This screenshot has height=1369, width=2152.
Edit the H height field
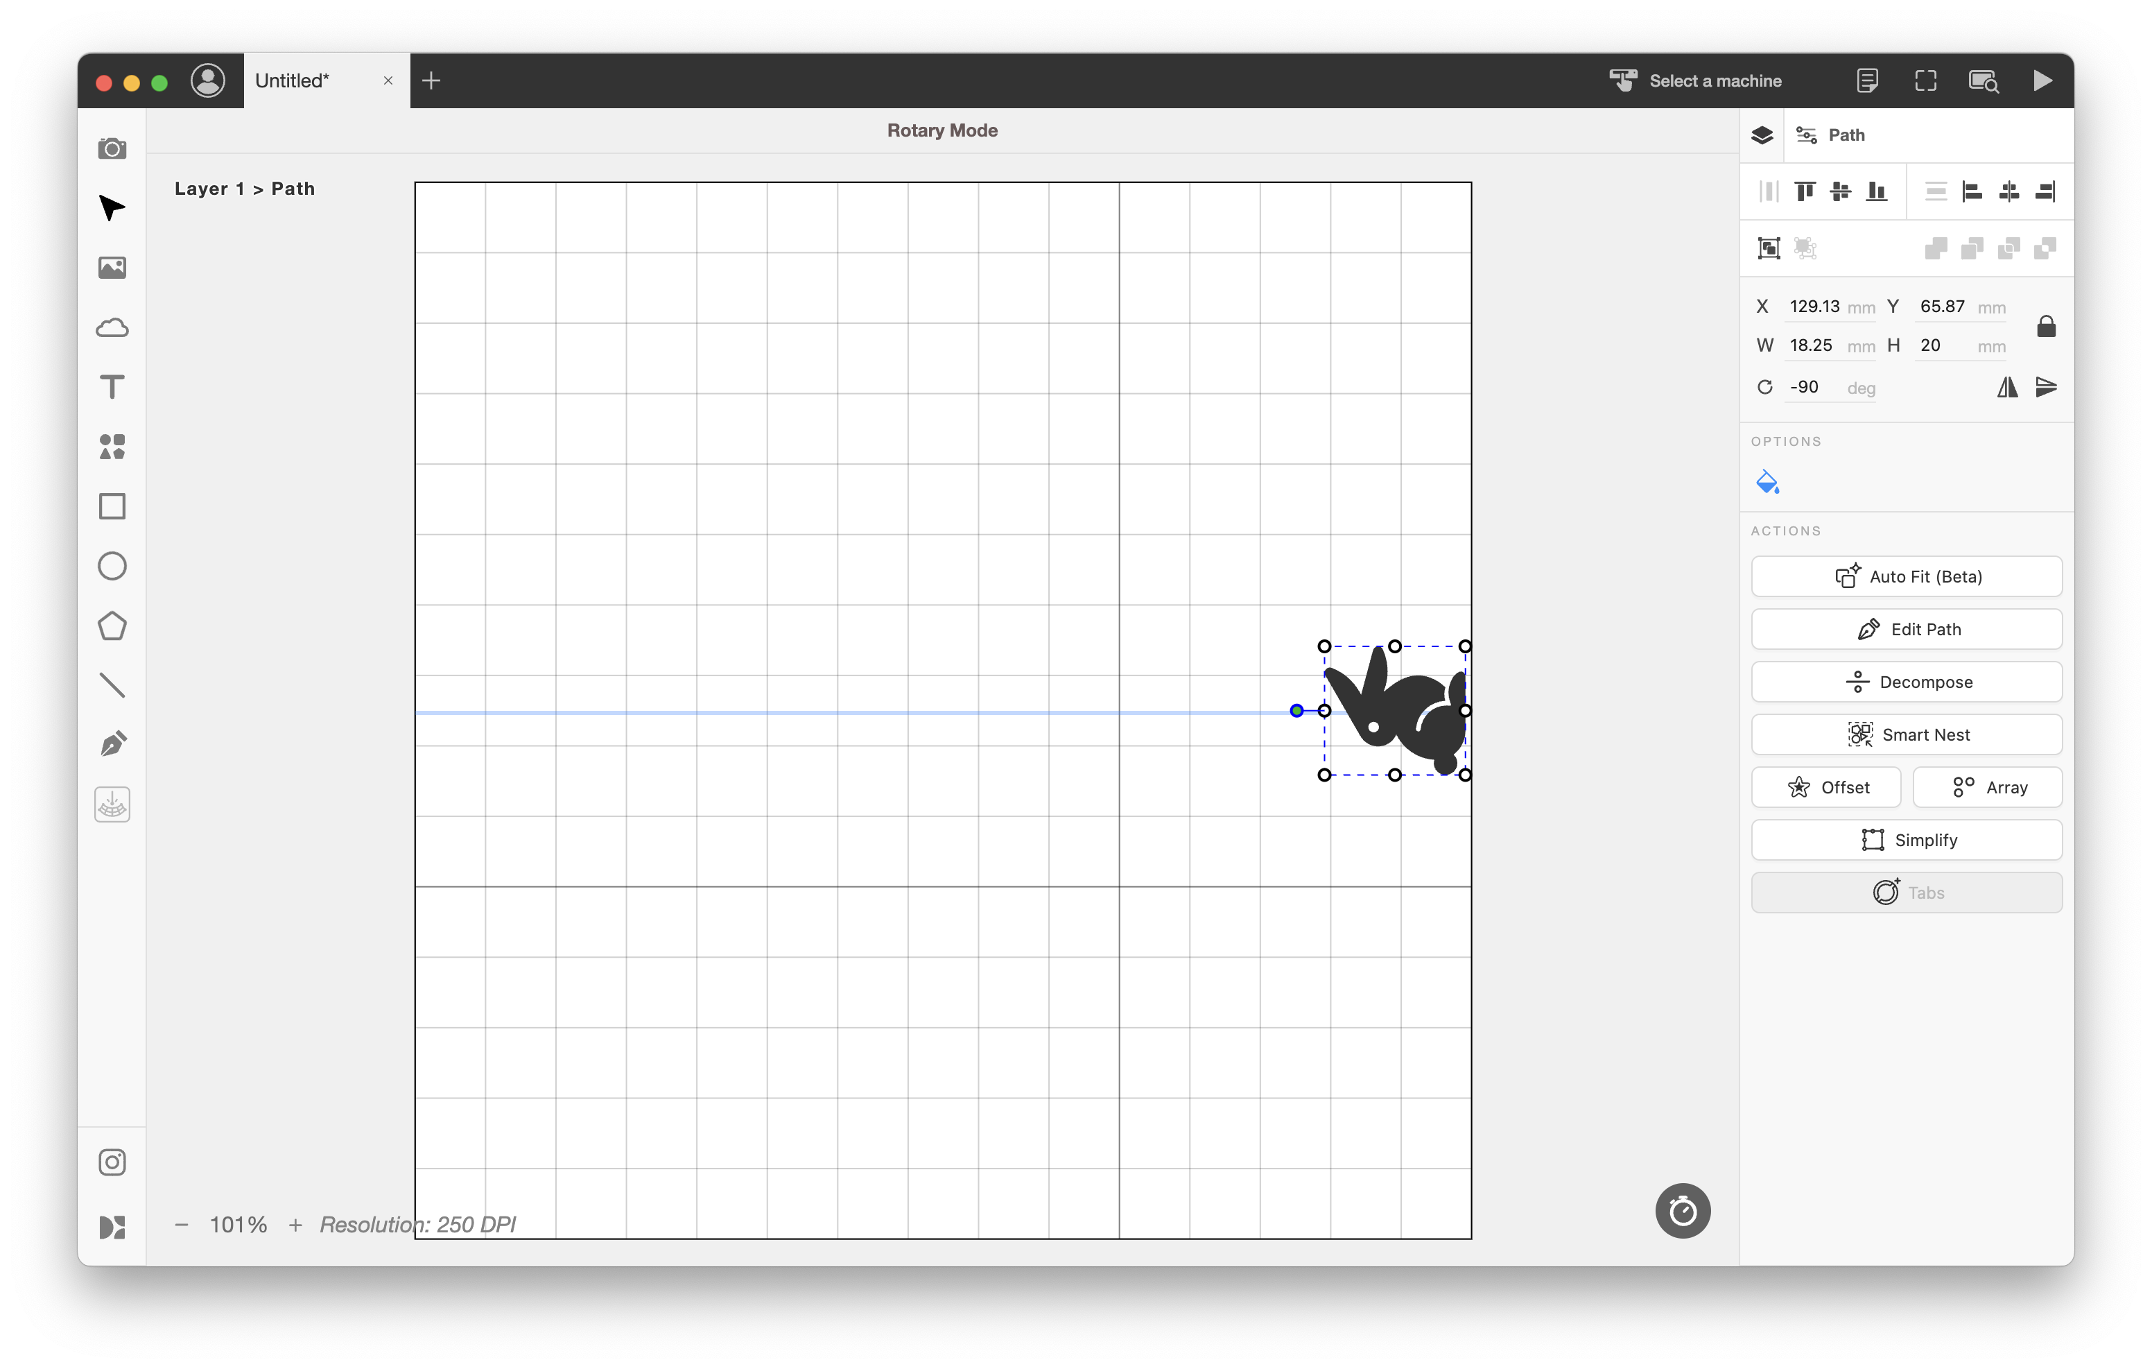pyautogui.click(x=1961, y=345)
